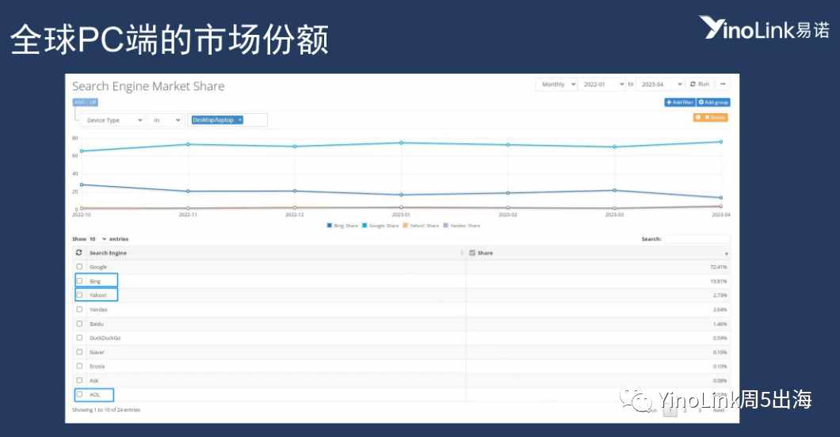Click the Baidu name in table
Viewport: 840px width, 437px height.
coord(97,324)
